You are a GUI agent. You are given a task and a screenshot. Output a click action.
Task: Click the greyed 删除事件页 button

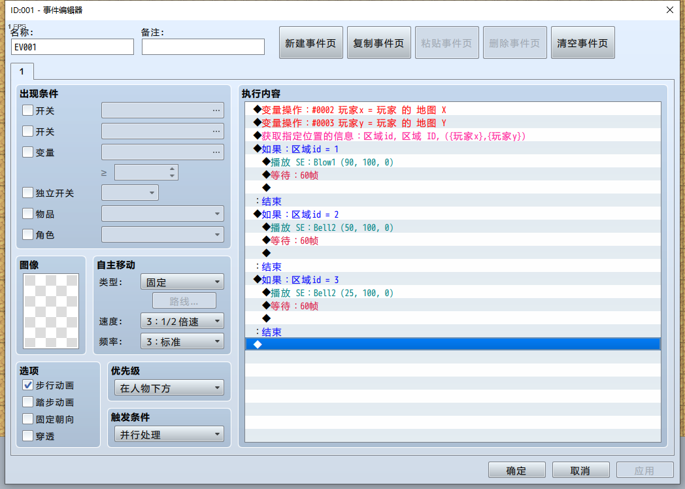[x=514, y=43]
